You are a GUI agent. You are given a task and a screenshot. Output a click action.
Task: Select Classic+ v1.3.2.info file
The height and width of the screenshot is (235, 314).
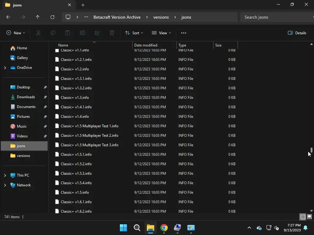[146, 88]
